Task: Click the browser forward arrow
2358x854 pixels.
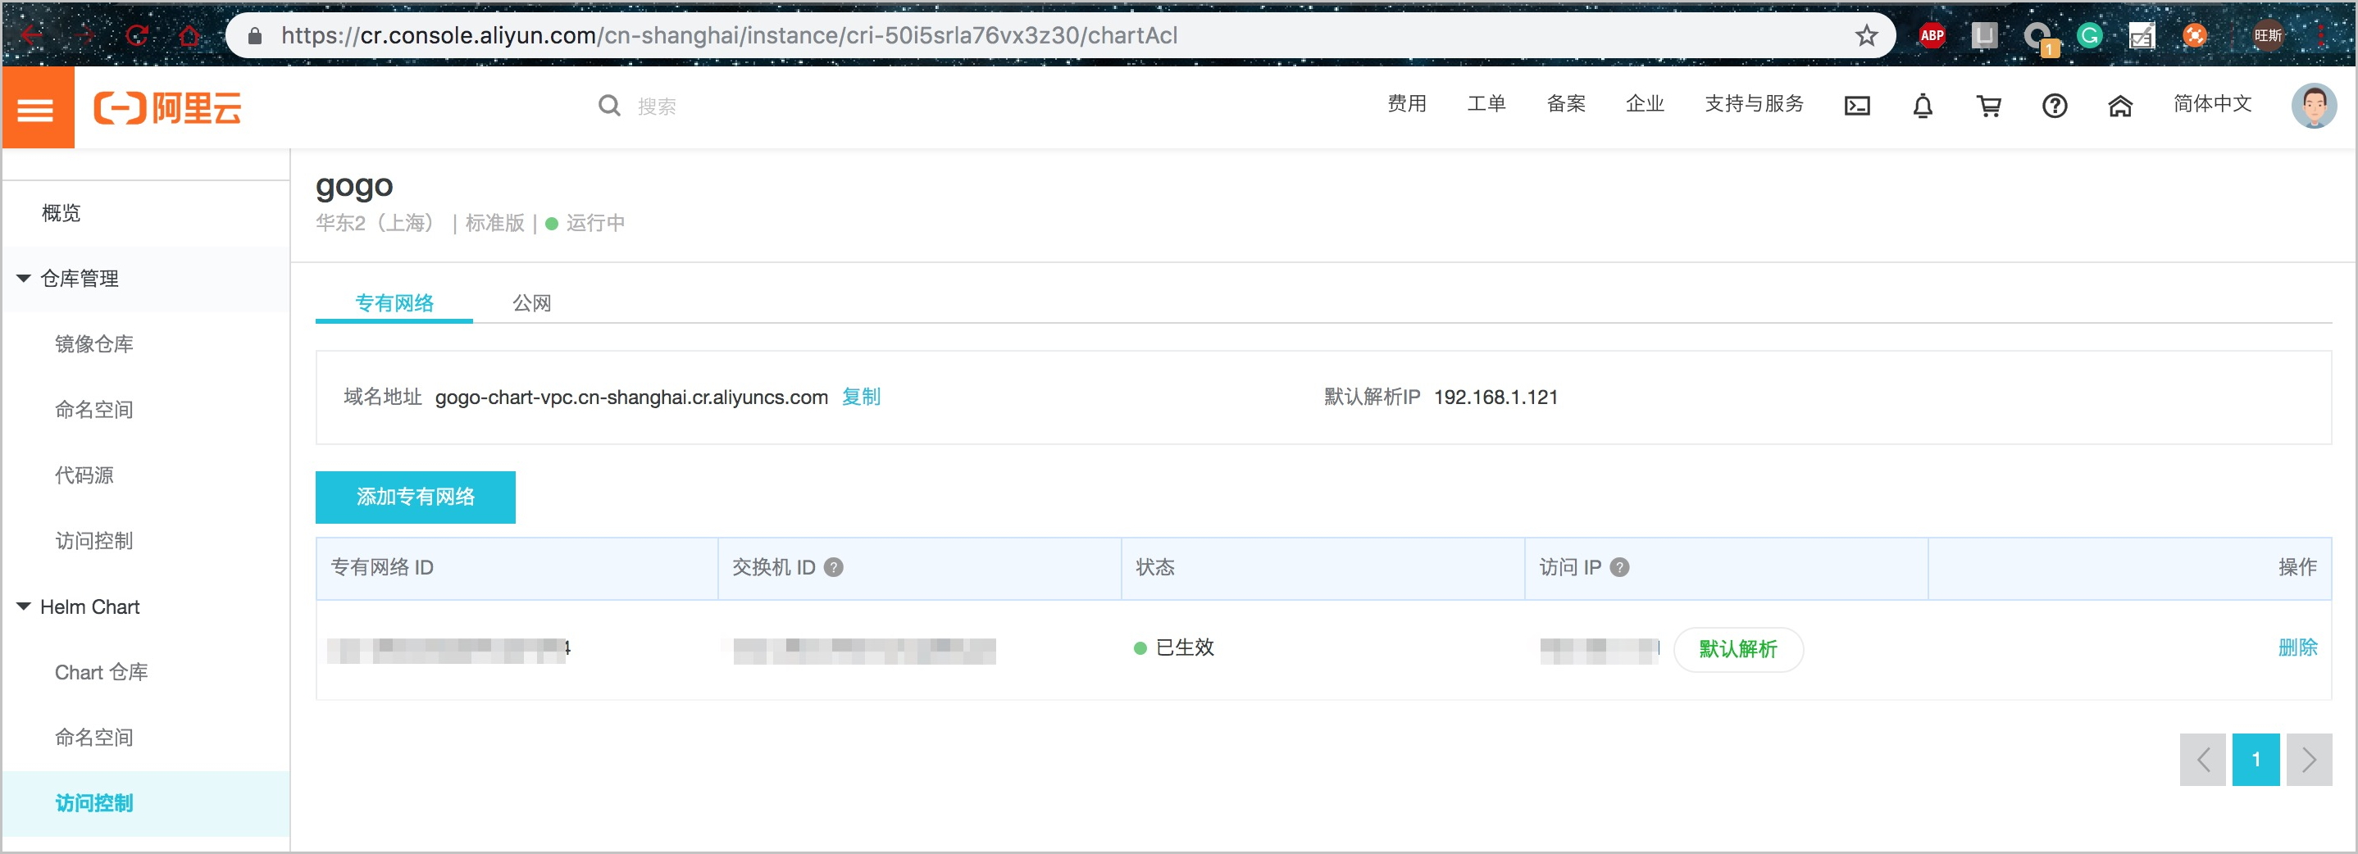Action: (x=85, y=34)
